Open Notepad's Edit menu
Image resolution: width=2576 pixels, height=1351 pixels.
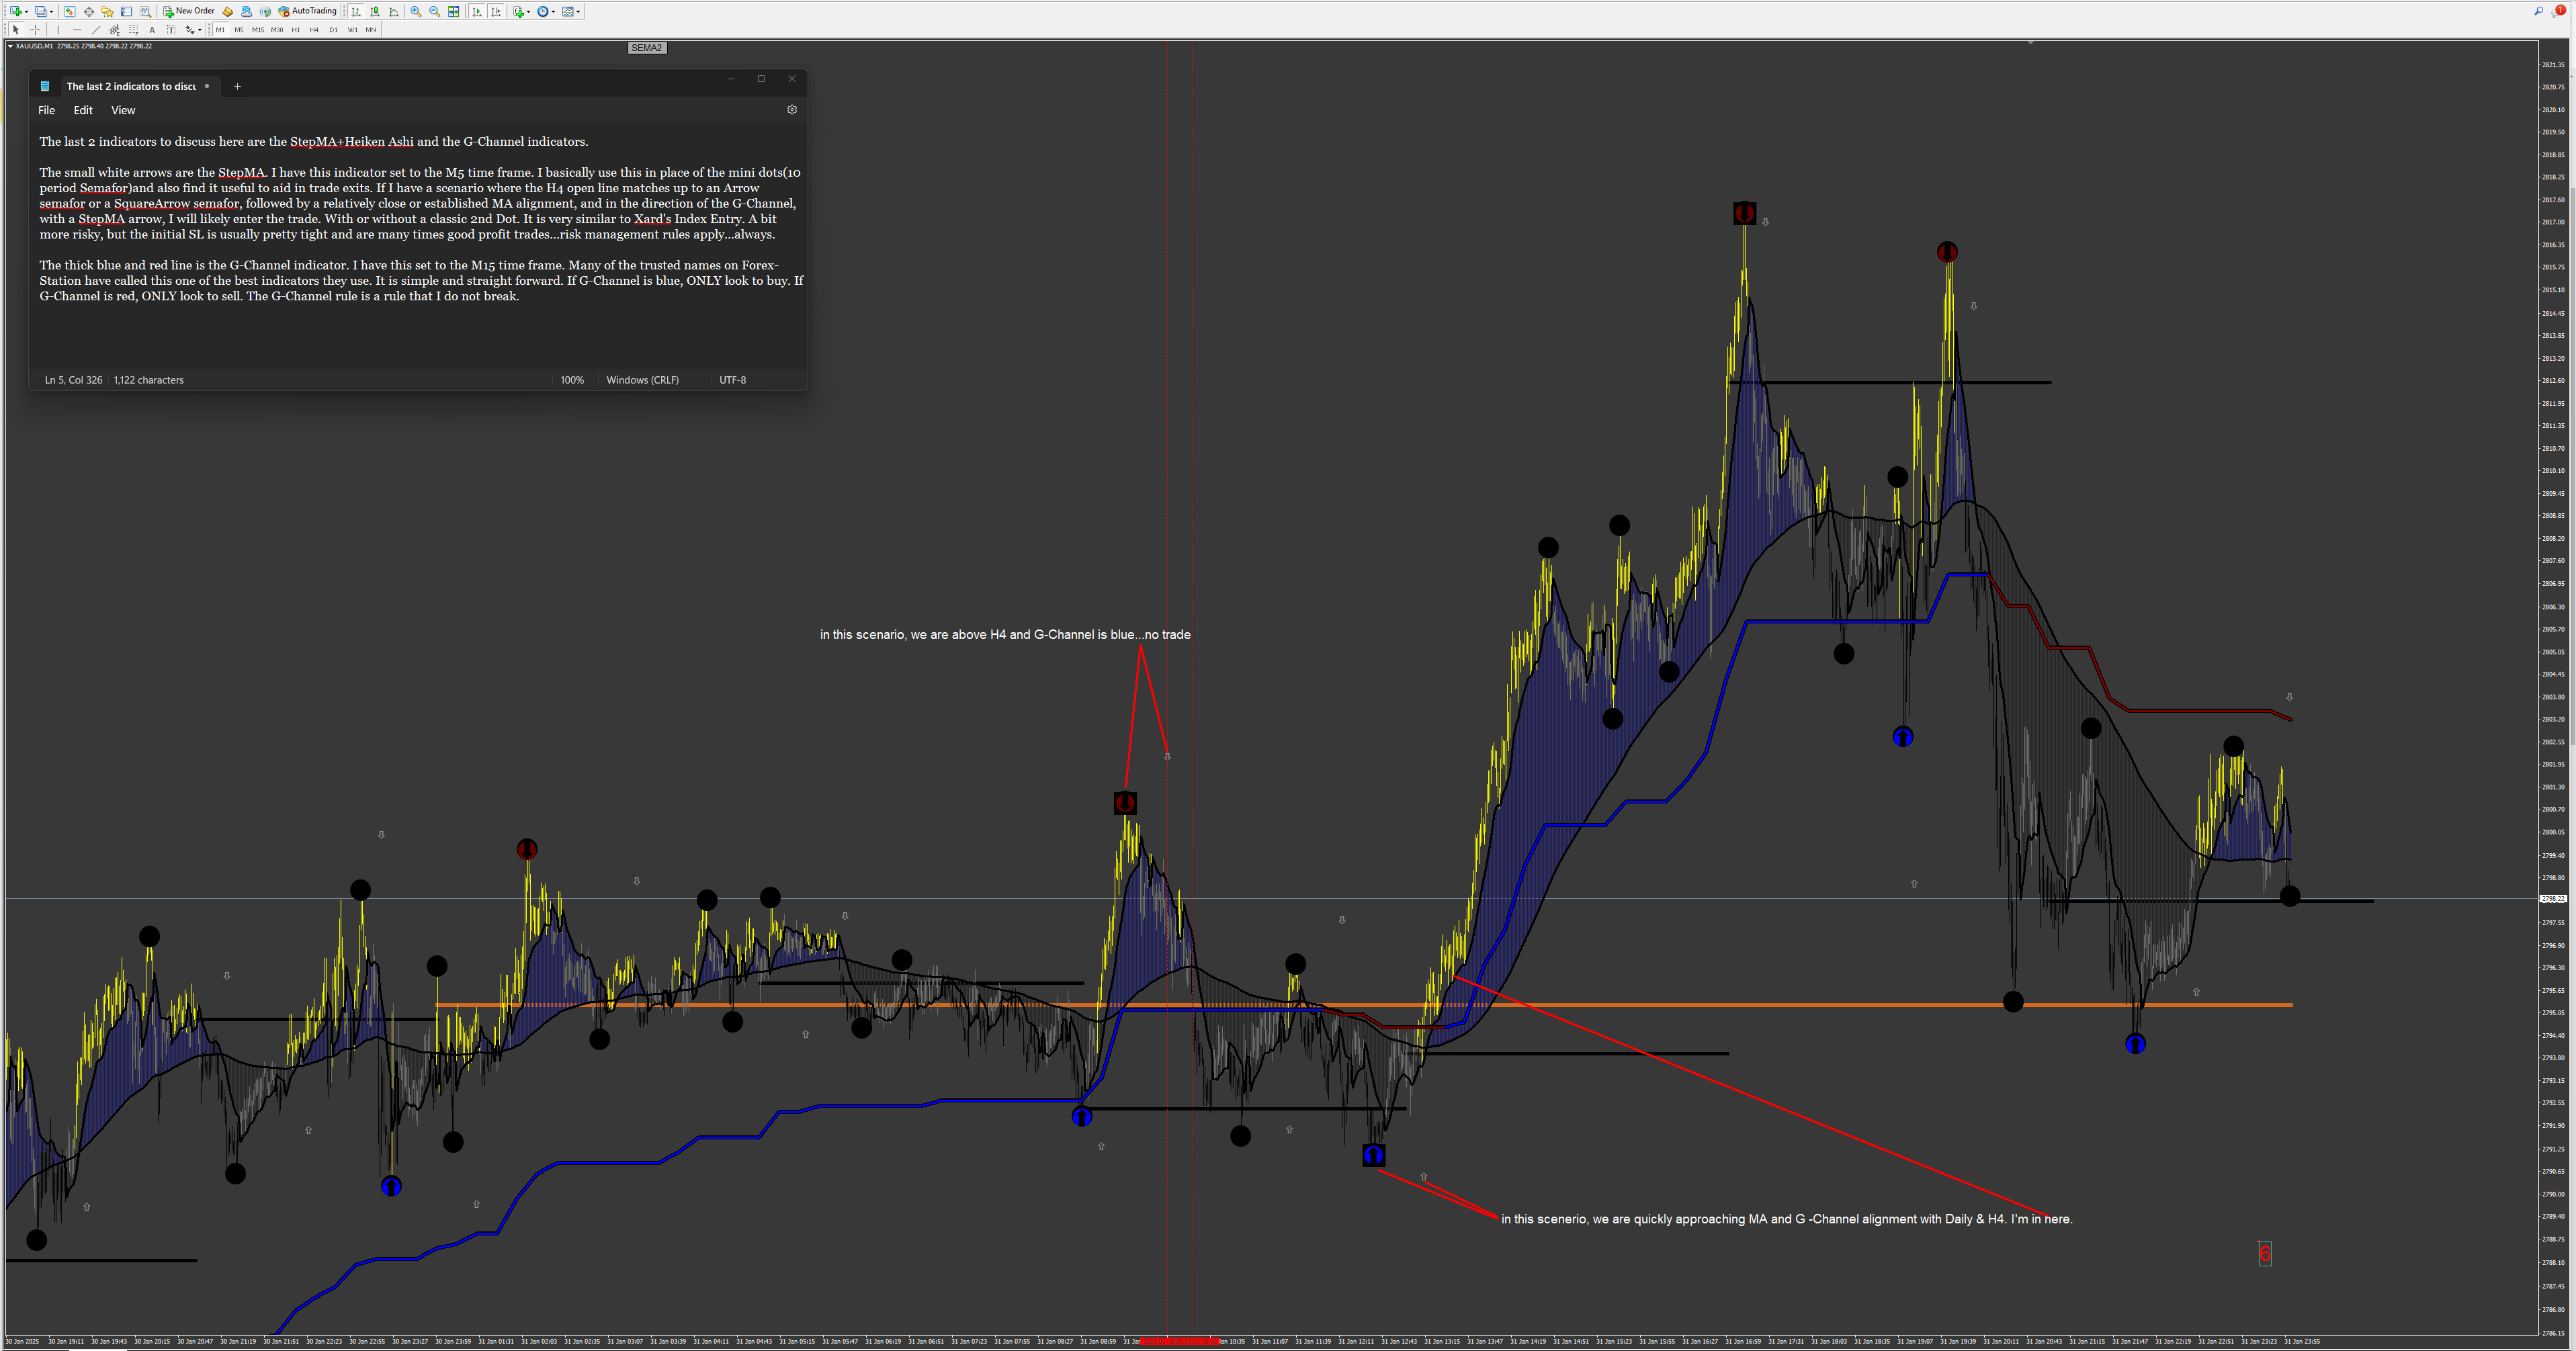(83, 110)
